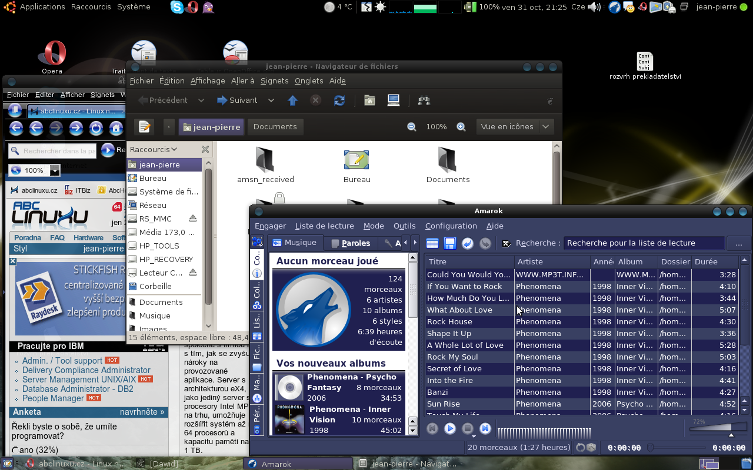The image size is (753, 470).
Task: Clear the Amarok playlist search field icon
Action: (x=506, y=243)
